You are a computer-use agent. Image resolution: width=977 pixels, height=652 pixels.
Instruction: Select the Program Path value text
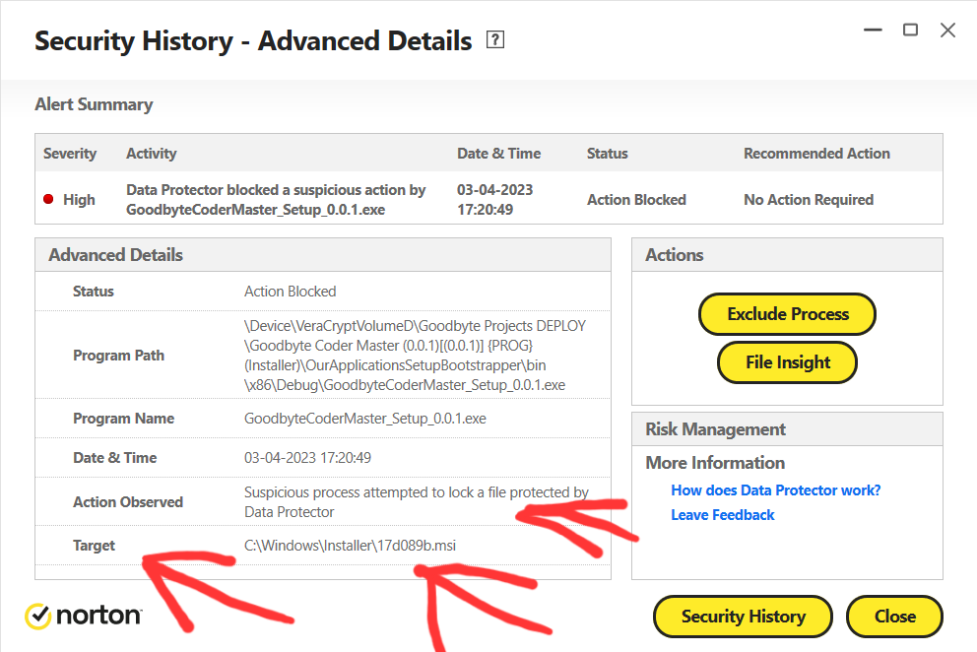415,356
